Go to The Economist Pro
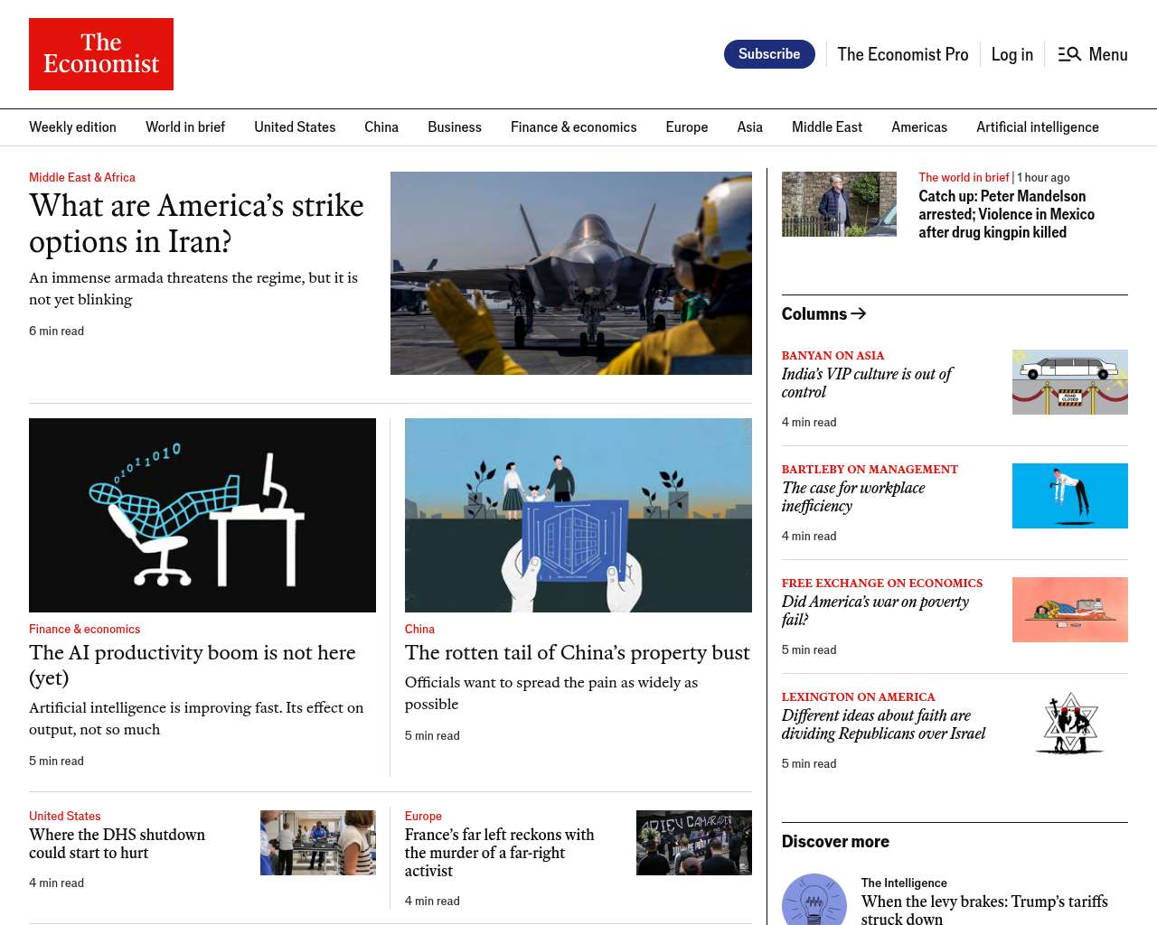Image resolution: width=1157 pixels, height=925 pixels. click(x=902, y=54)
